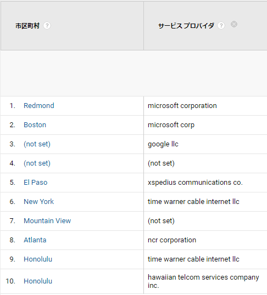Image resolution: width=267 pixels, height=295 pixels.
Task: Sort by the 市区町村 column header
Action: coord(27,26)
